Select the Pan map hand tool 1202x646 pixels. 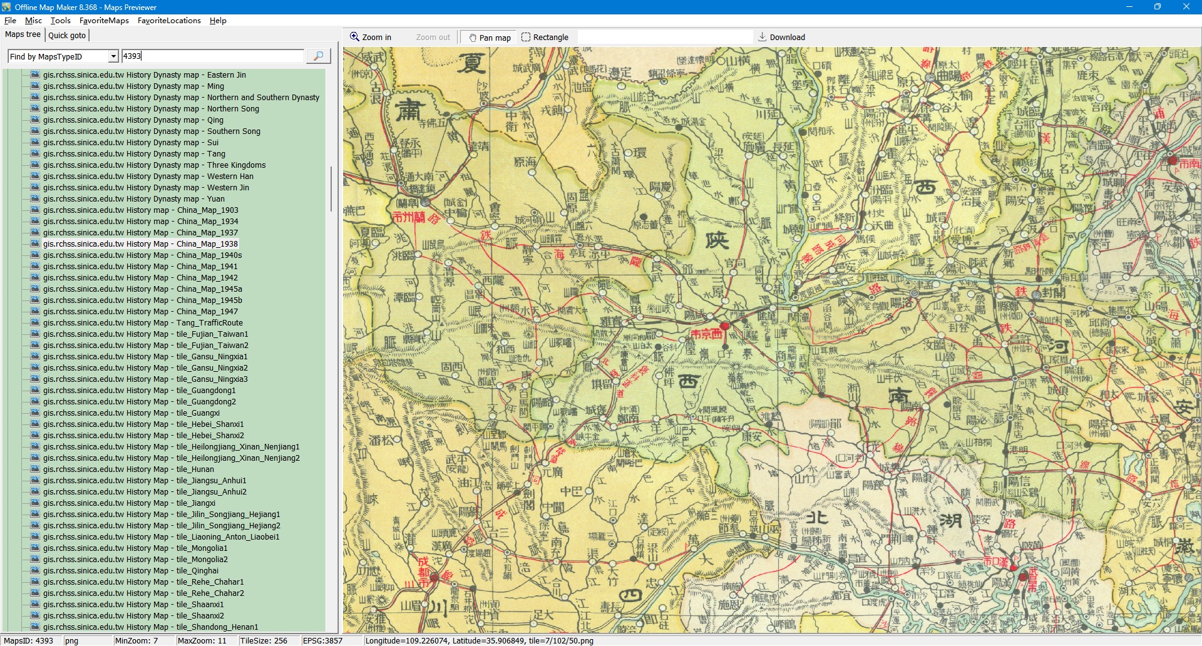[490, 38]
